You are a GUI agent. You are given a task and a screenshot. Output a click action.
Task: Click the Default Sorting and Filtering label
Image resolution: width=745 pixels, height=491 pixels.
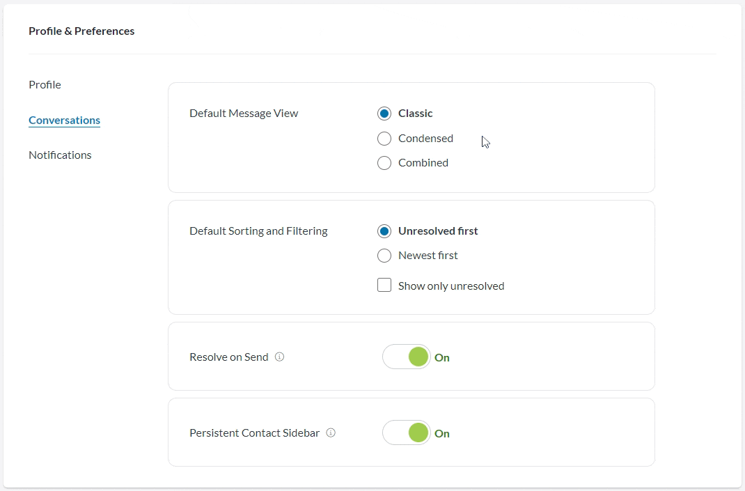click(258, 231)
